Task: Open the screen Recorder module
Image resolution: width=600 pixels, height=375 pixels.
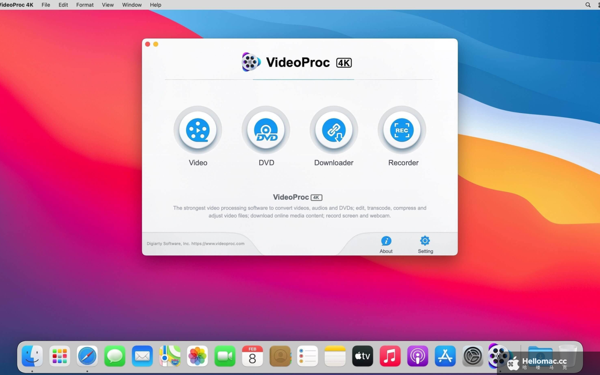Action: click(402, 130)
